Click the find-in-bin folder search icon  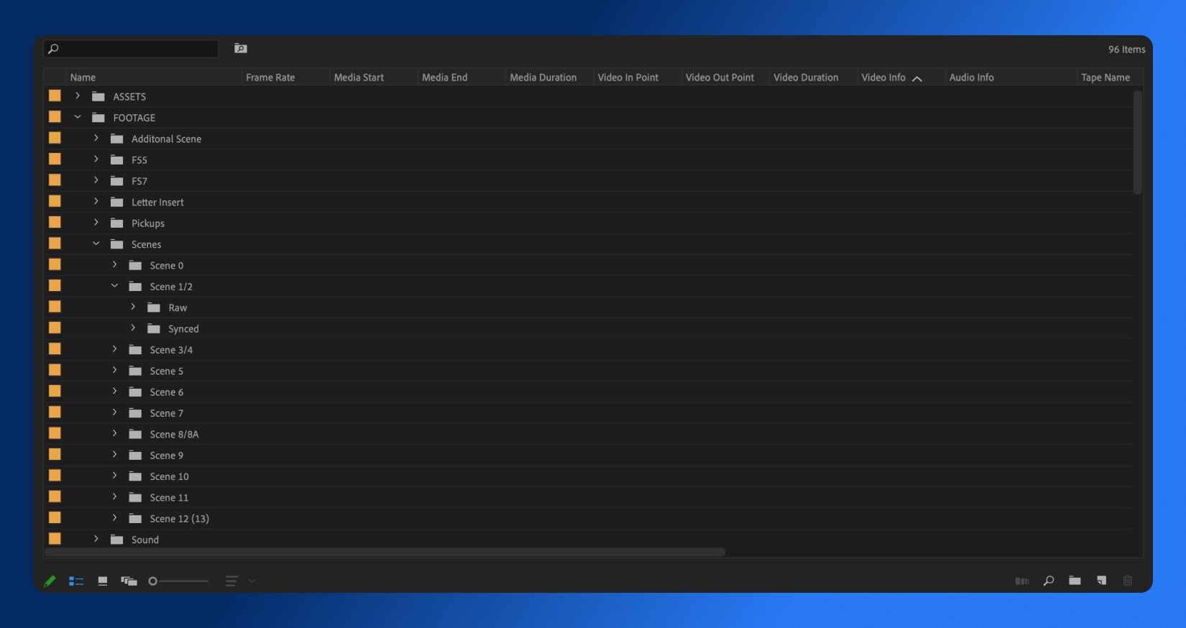point(241,48)
